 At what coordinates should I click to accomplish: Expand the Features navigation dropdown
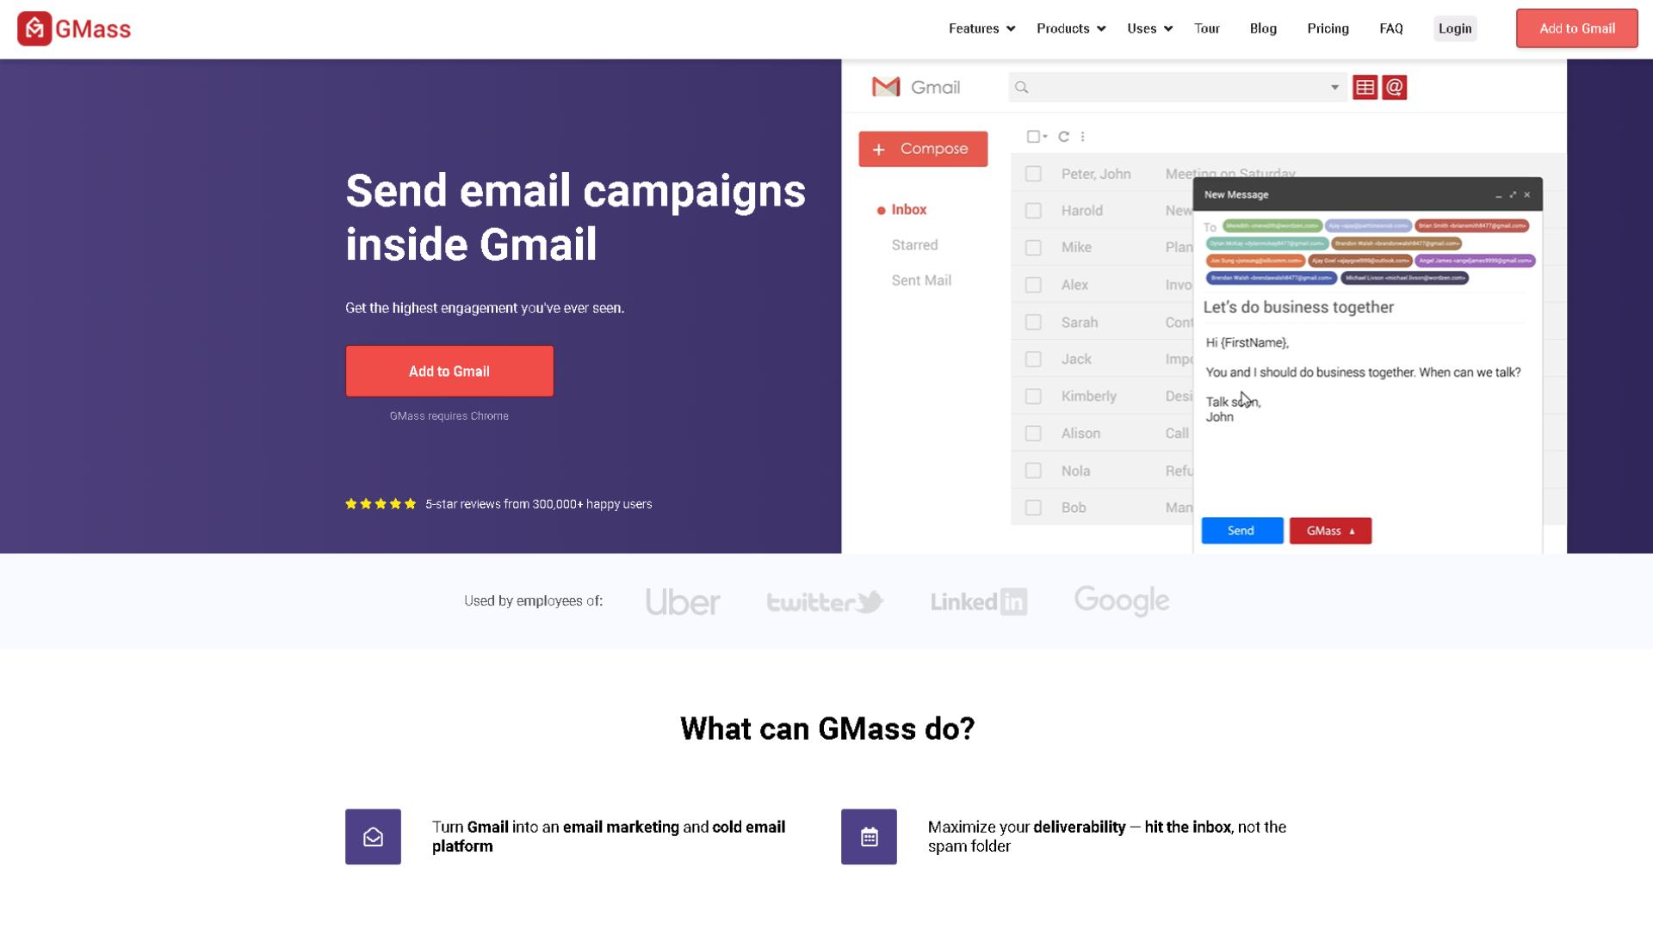coord(979,28)
